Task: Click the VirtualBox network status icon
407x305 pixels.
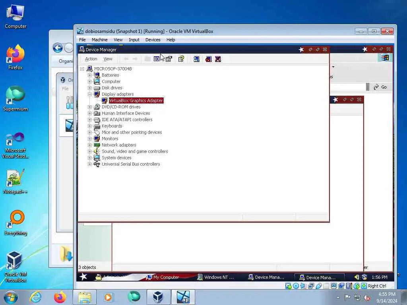Action: click(311, 286)
